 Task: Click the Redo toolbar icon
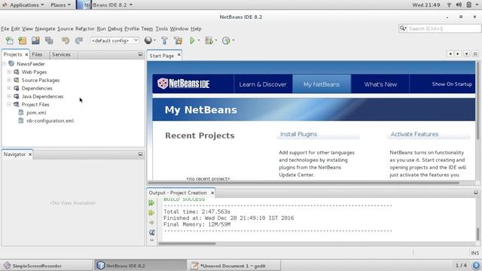pos(79,40)
